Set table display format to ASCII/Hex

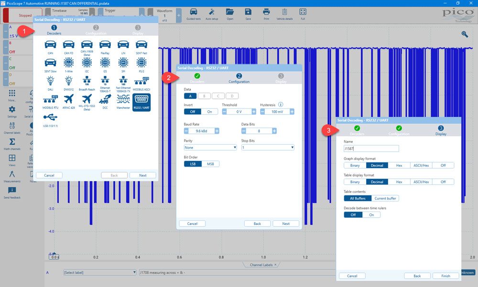[x=421, y=182]
